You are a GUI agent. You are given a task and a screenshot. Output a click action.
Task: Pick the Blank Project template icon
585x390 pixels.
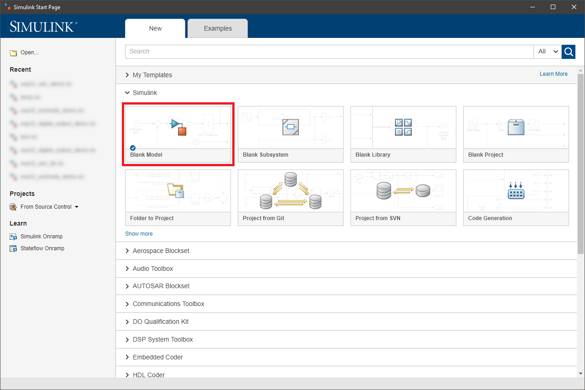[516, 127]
